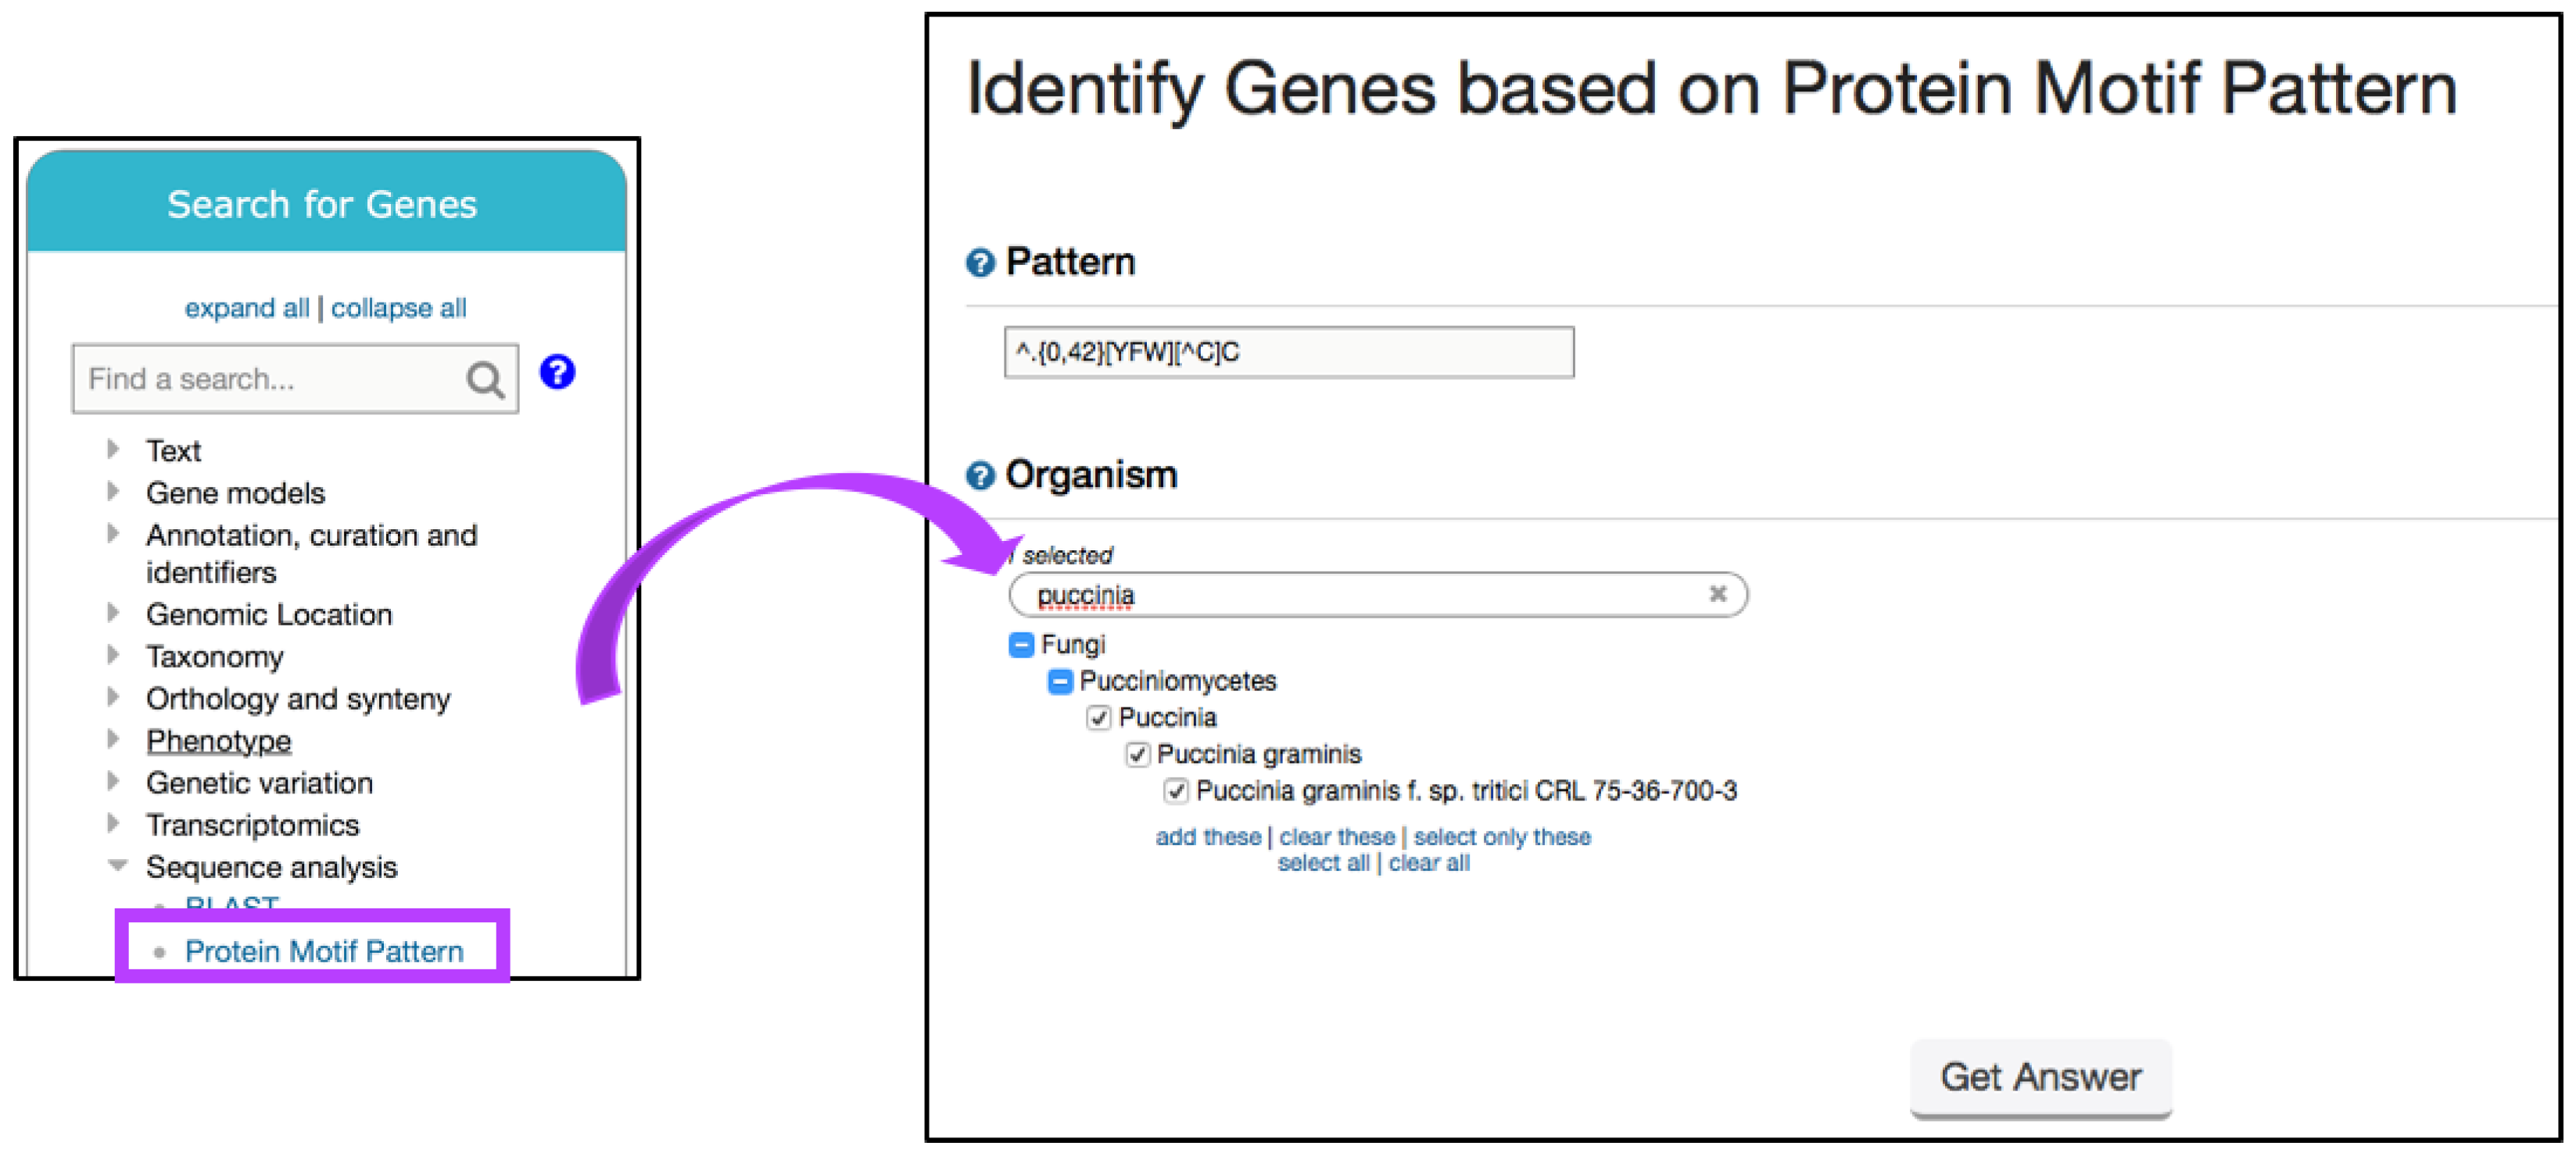Screen dimensions: 2576x1153
Task: Click the expand all link
Action: [246, 308]
